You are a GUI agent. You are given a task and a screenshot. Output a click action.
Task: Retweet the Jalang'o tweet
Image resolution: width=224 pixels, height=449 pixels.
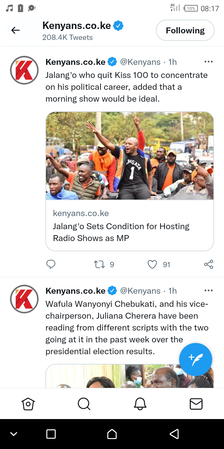tap(99, 264)
